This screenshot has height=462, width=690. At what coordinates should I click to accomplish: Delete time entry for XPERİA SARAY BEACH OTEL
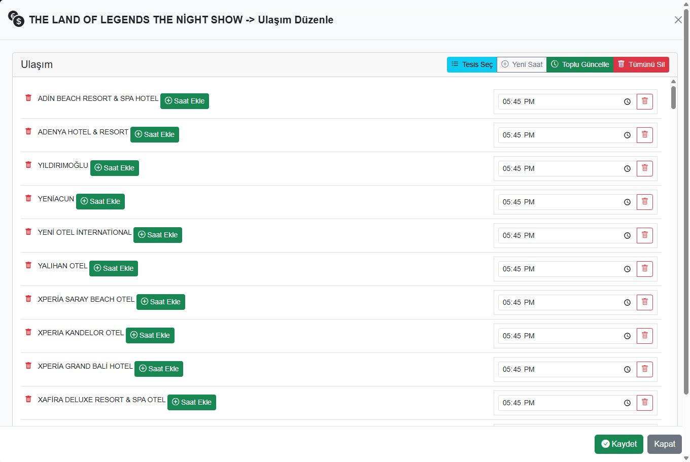644,302
